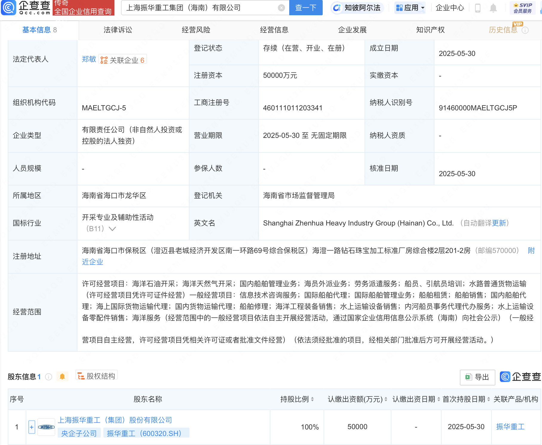The image size is (542, 445).
Task: Click the Qichacha logo icon
Action: (x=8, y=7)
